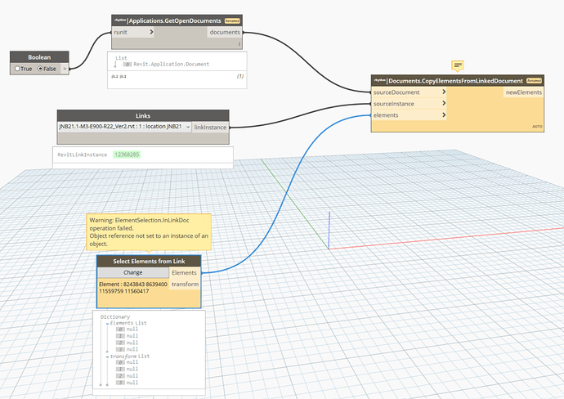Click the rhythm icon on CopyElementsFromLinkedDocument node
564x399 pixels.
pos(380,81)
